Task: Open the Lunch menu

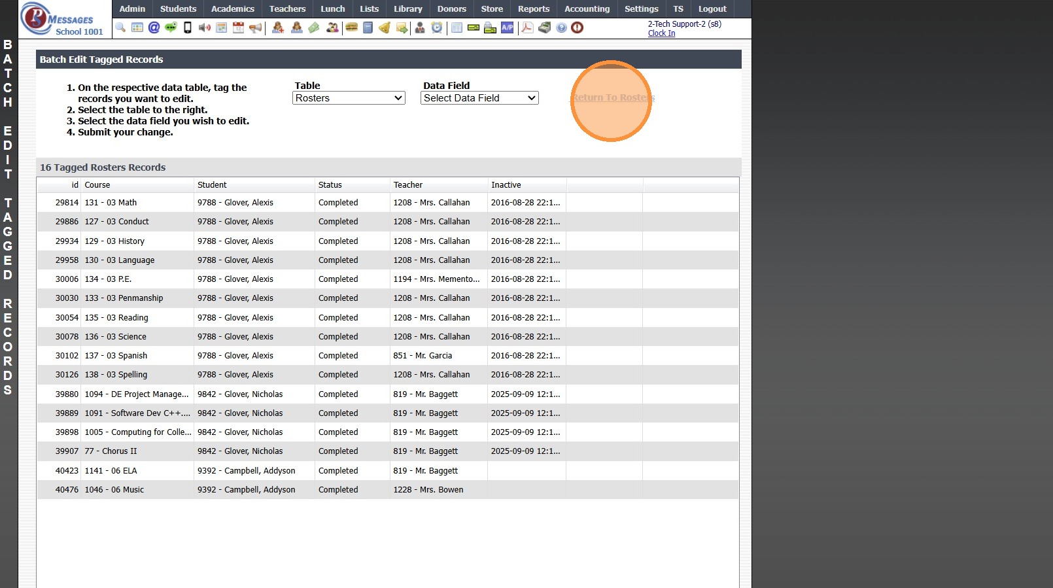Action: (x=333, y=9)
